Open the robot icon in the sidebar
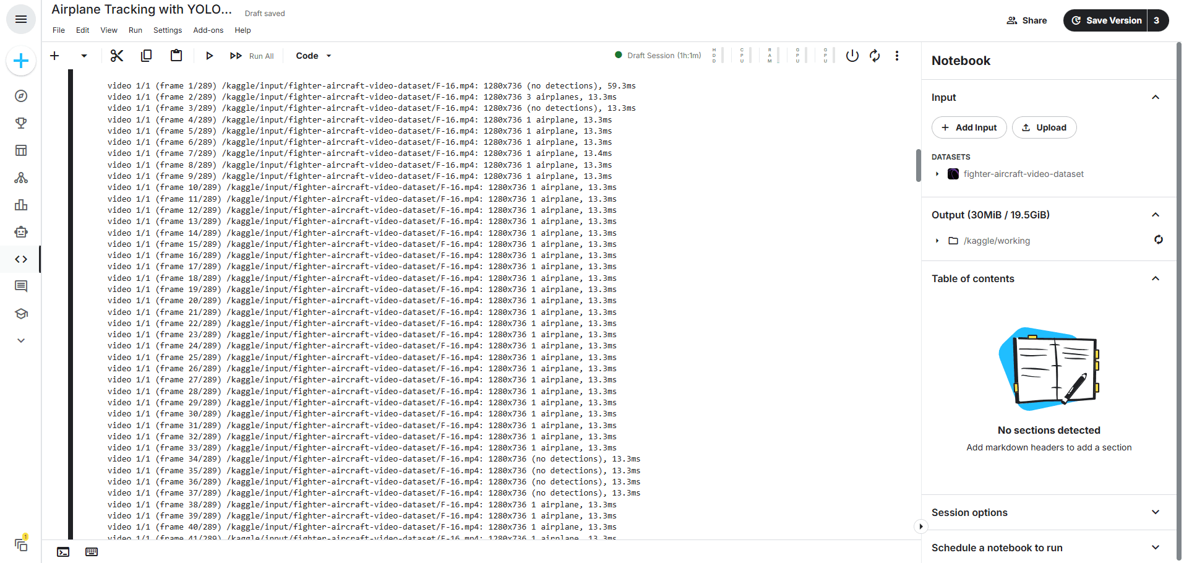This screenshot has height=563, width=1184. [x=21, y=232]
